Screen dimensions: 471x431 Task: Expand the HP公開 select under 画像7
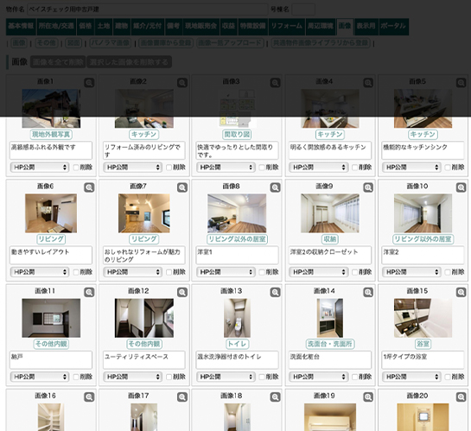click(x=132, y=272)
